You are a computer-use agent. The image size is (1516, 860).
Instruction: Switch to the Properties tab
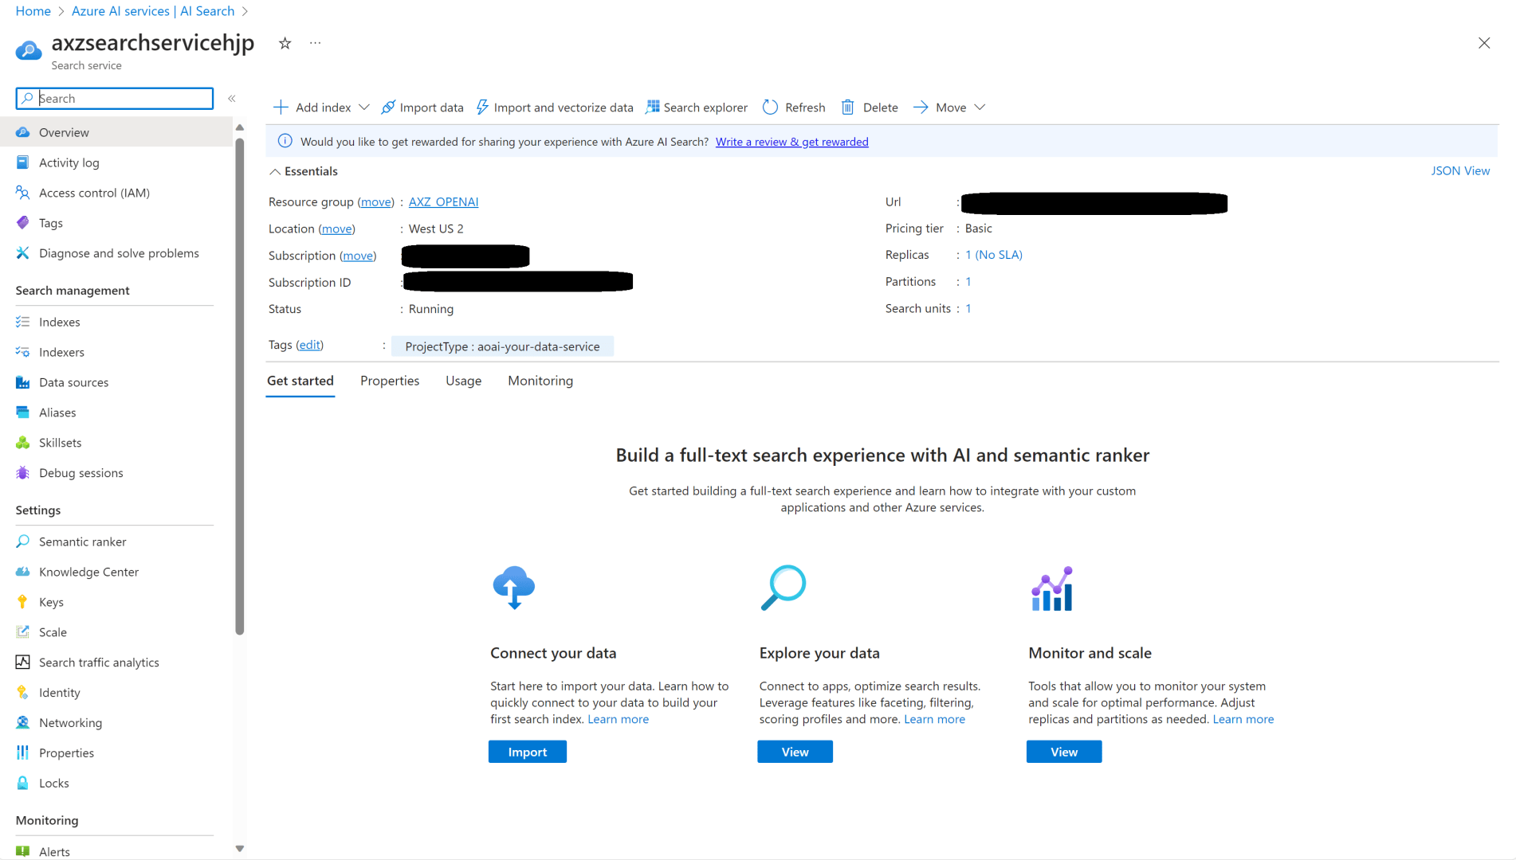tap(389, 381)
